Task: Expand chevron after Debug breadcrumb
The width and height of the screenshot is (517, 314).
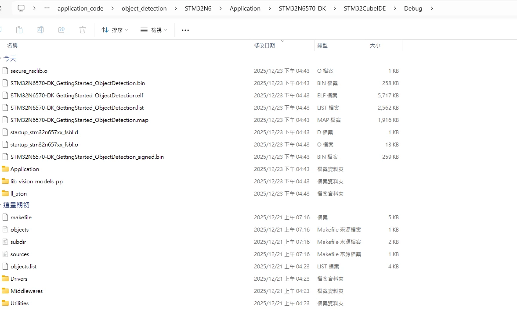Action: point(432,8)
